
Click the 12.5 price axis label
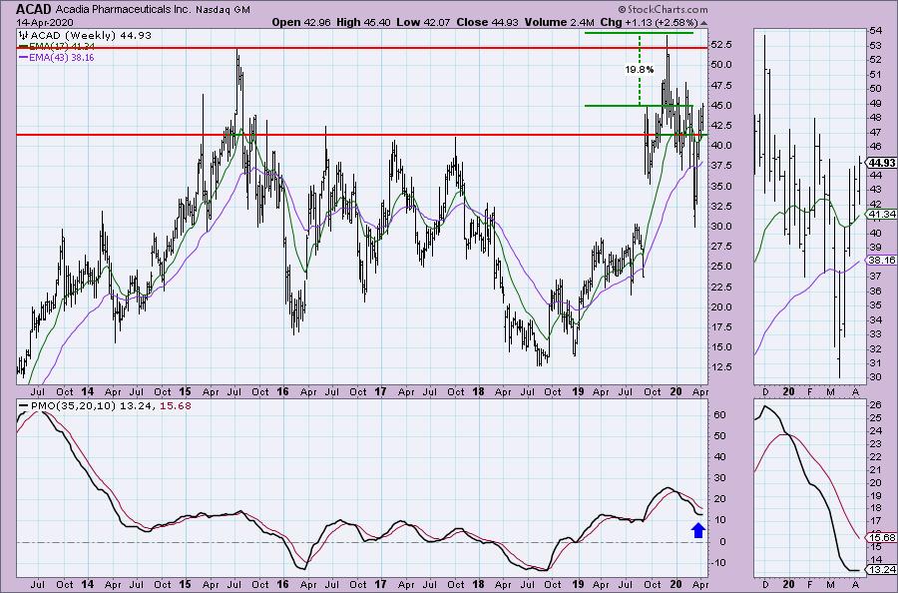click(x=723, y=367)
